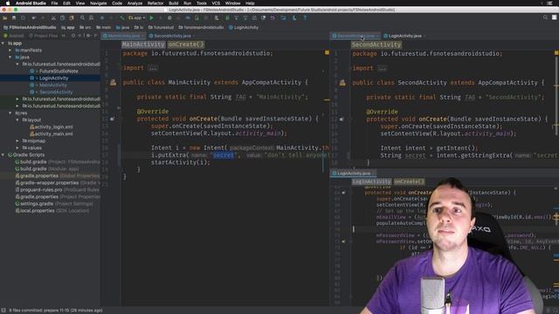Screen dimensions: 559x314
Task: Select LoginActivity in project tree
Action: (x=53, y=78)
